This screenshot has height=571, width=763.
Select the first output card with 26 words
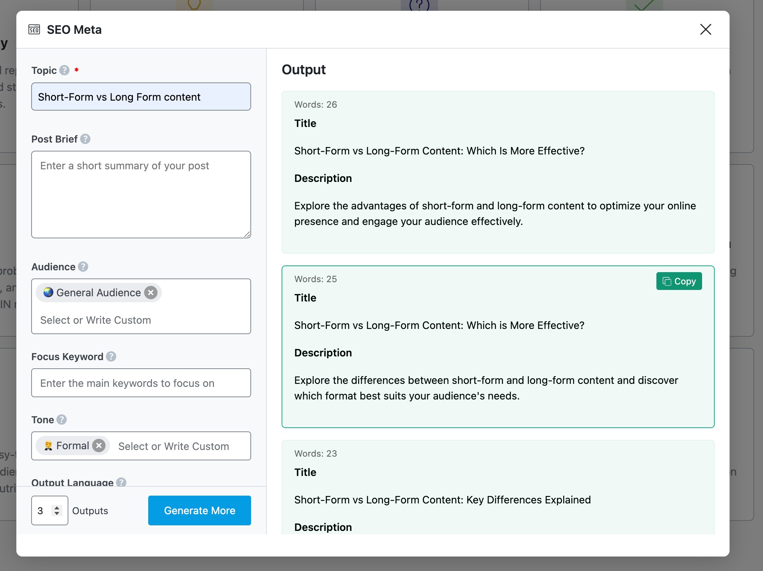tap(497, 172)
